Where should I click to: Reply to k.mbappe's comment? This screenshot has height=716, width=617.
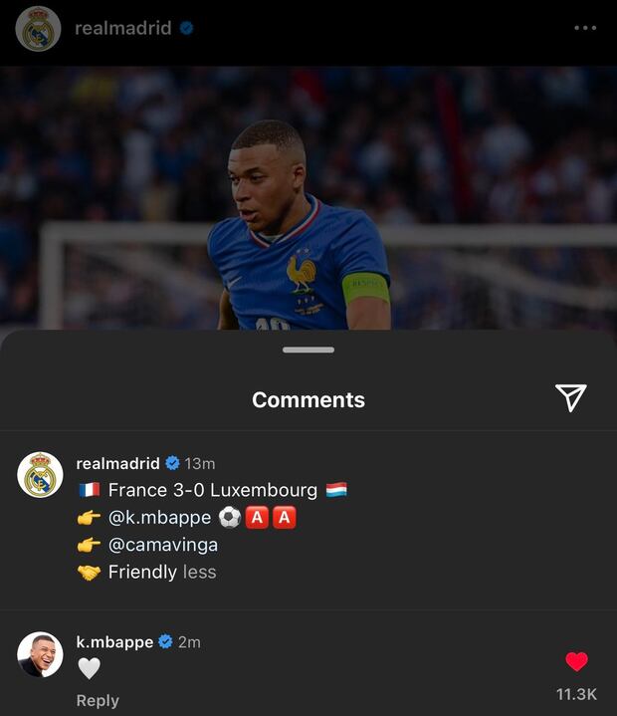98,700
